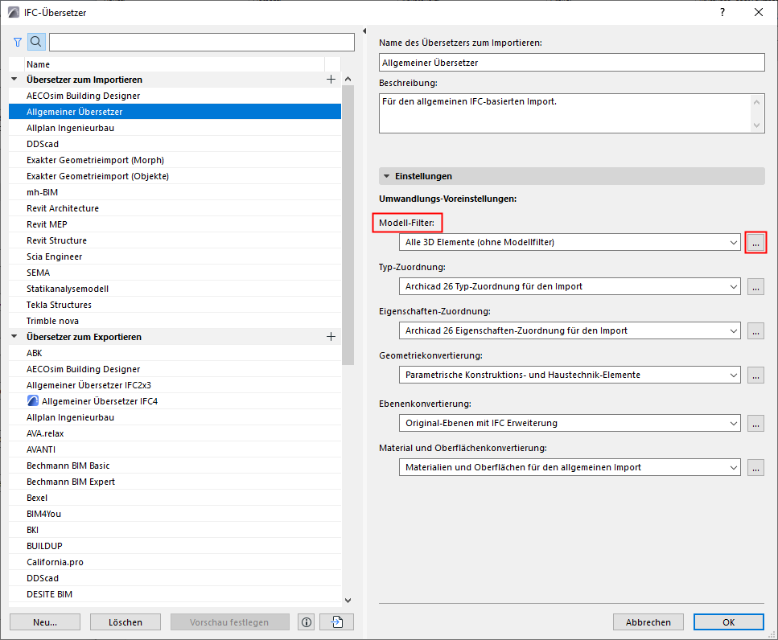Open the info icon button
This screenshot has height=640, width=778.
click(307, 622)
